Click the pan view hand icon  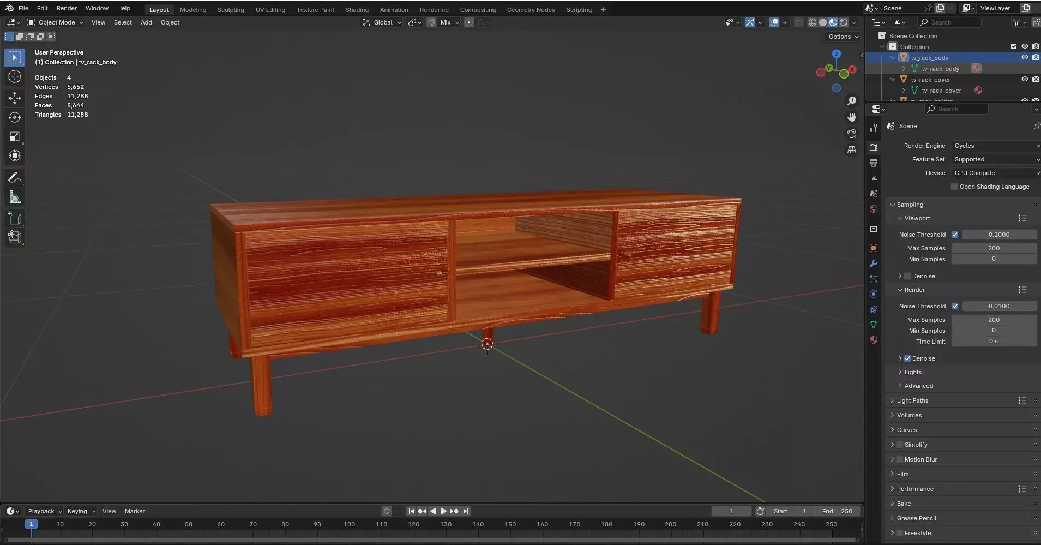click(852, 117)
